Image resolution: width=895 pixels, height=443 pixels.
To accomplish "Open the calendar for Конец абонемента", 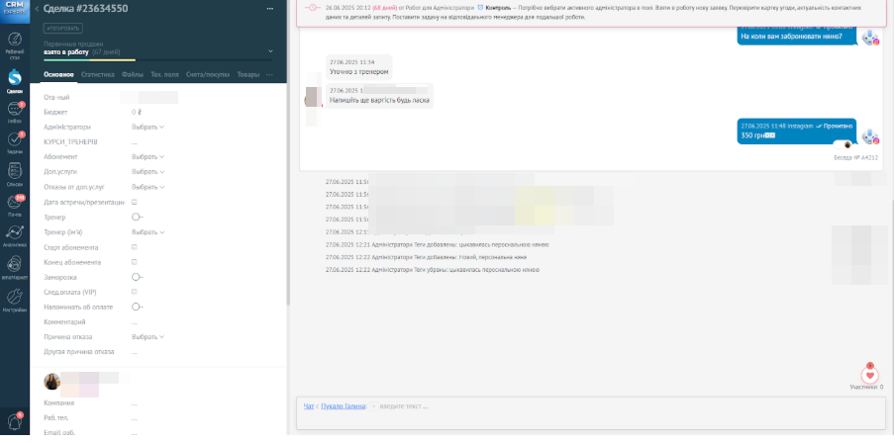I will pyautogui.click(x=135, y=262).
